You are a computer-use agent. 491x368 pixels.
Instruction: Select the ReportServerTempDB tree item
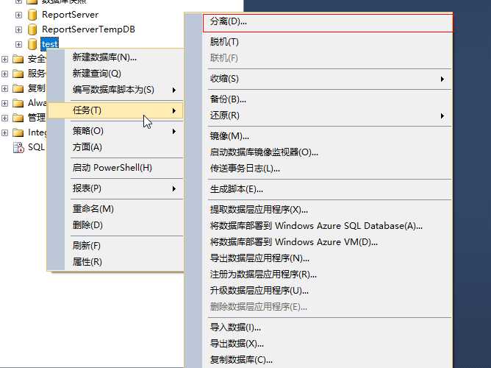88,29
